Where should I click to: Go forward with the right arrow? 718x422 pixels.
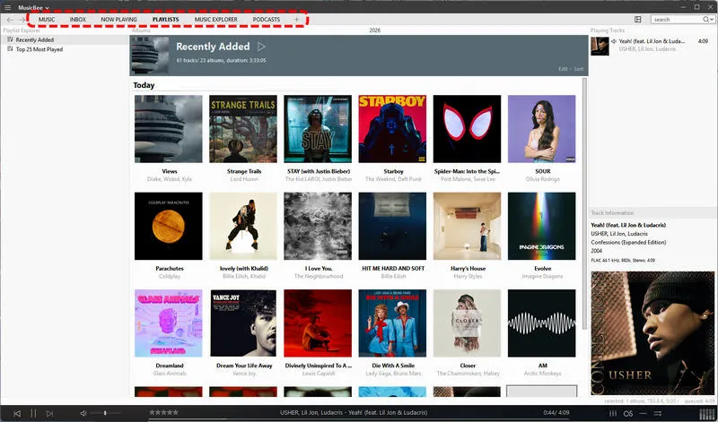click(22, 20)
